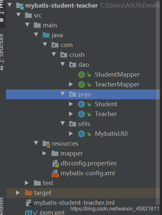The image size is (162, 215).
Task: Collapse the resources folder
Action: tap(36, 143)
